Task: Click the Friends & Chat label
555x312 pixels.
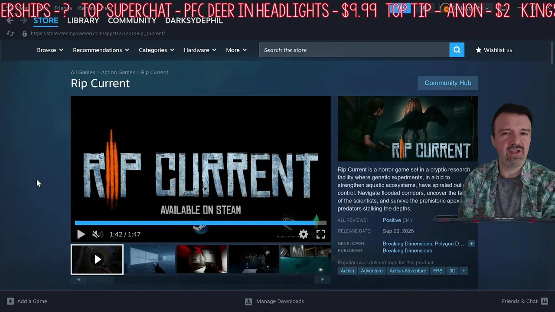Action: click(519, 301)
